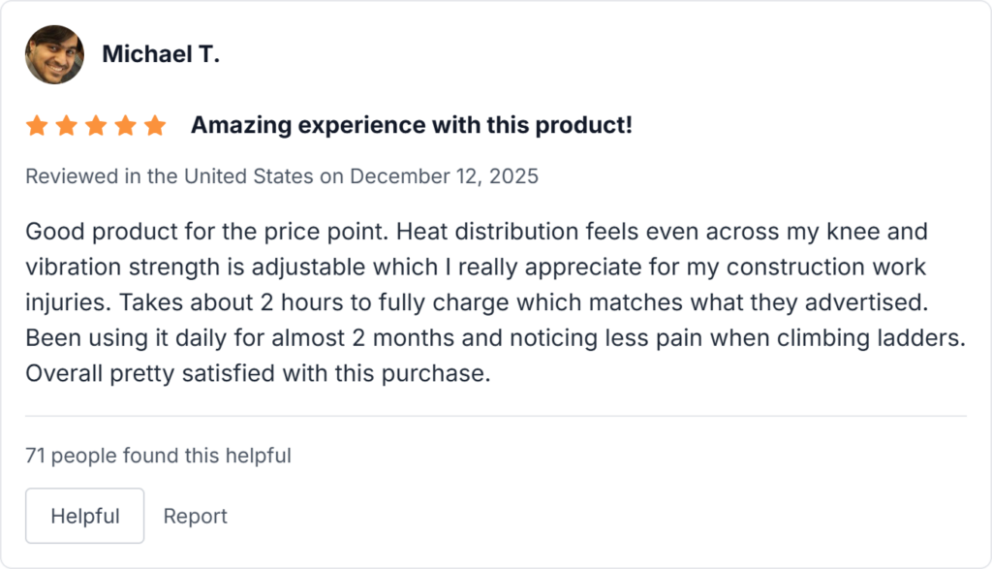Click 'Overall pretty satisfied with this purchase' sentence

257,373
